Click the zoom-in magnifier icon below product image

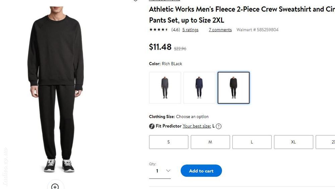click(55, 186)
